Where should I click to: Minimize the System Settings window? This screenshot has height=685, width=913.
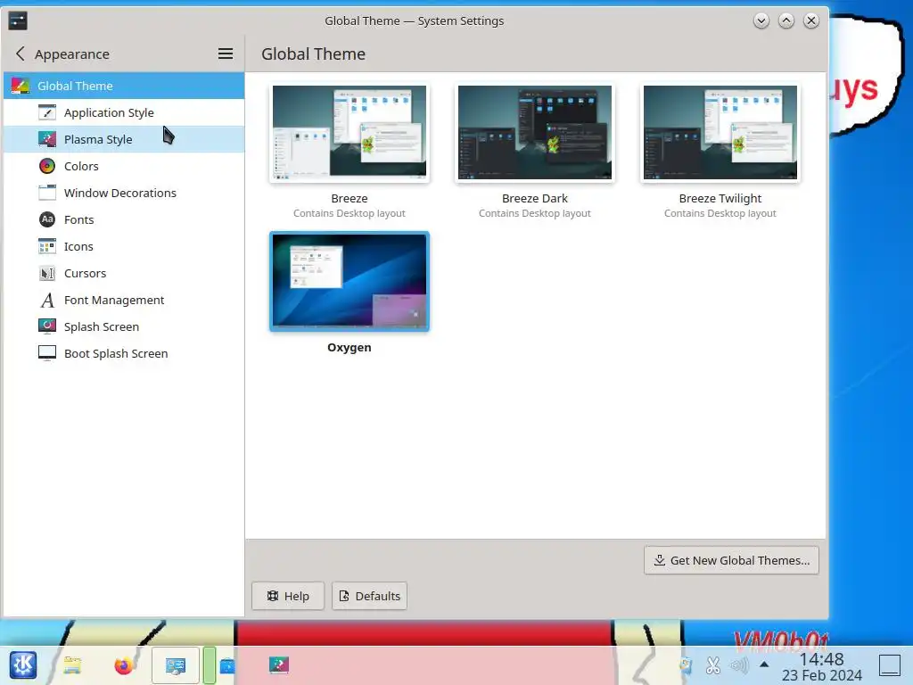761,21
